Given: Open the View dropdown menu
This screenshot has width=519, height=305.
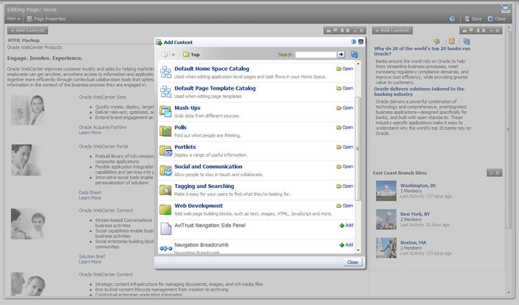Looking at the screenshot, I should click(14, 19).
